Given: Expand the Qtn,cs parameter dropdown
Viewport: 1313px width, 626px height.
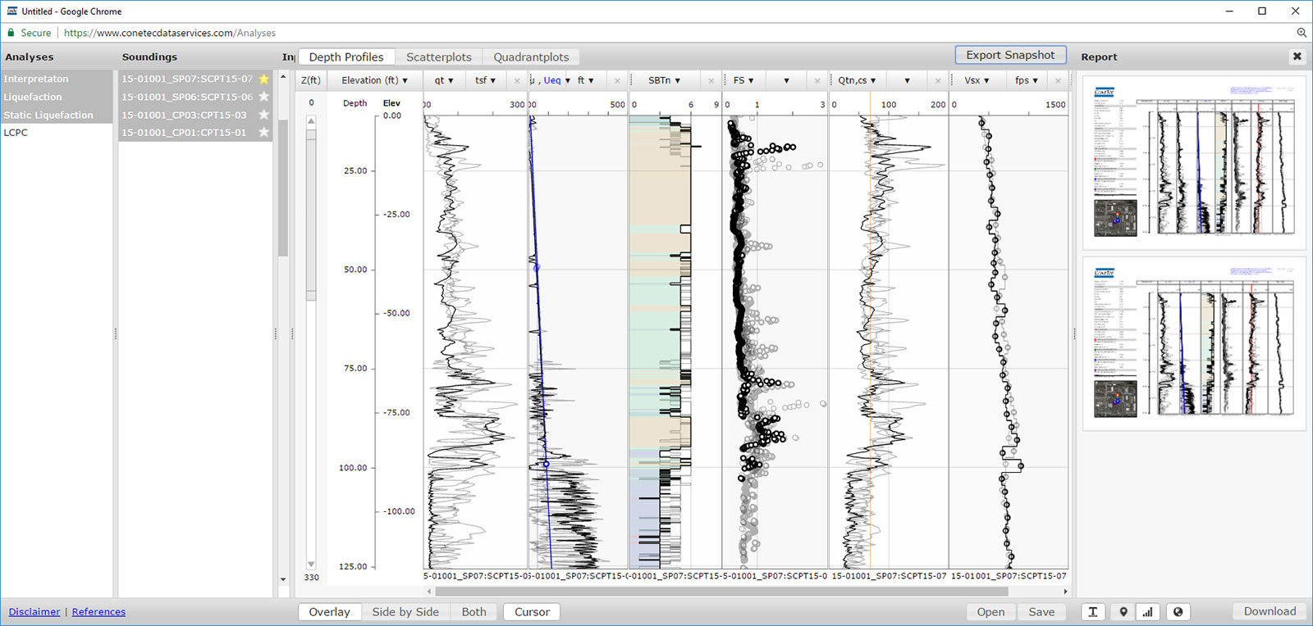Looking at the screenshot, I should point(857,80).
